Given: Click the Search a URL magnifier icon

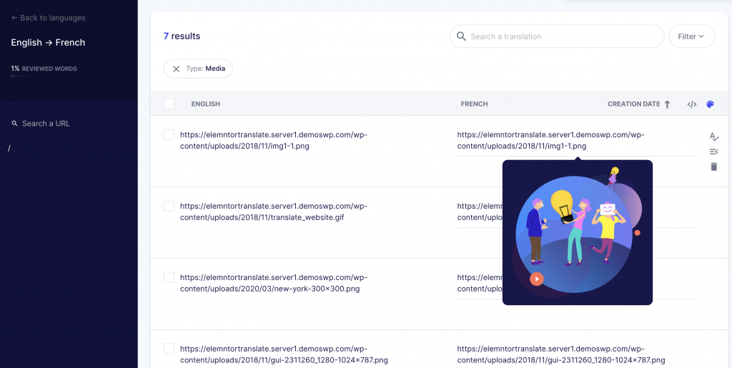Looking at the screenshot, I should point(14,124).
